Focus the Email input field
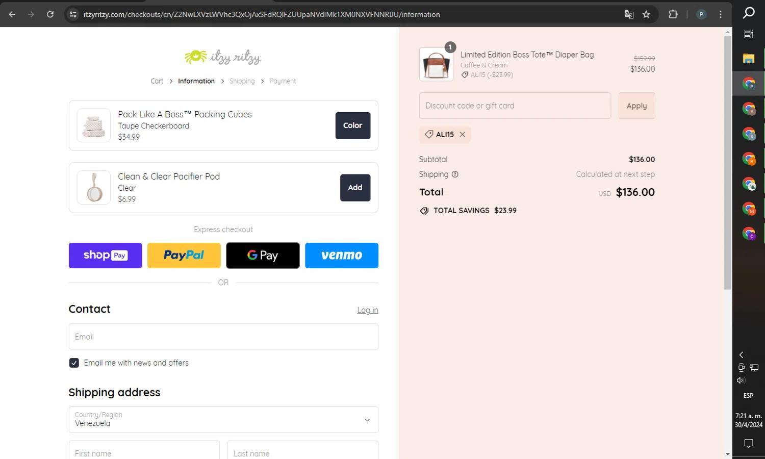 point(223,337)
